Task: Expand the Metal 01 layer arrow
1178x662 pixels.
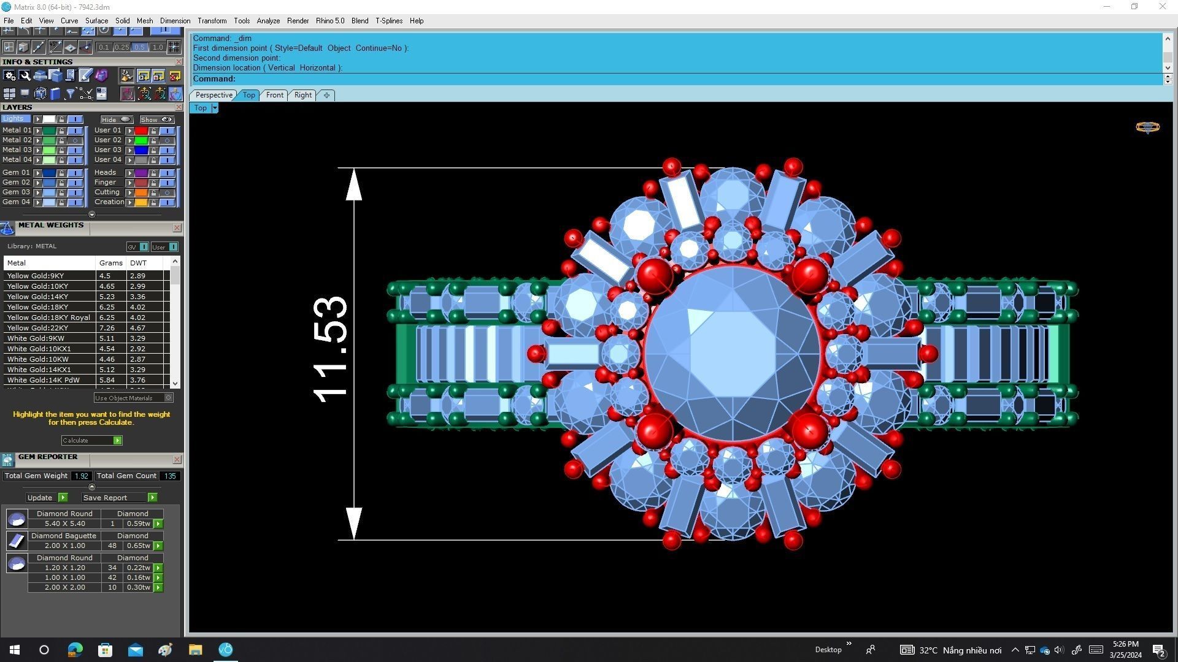Action: click(37, 131)
